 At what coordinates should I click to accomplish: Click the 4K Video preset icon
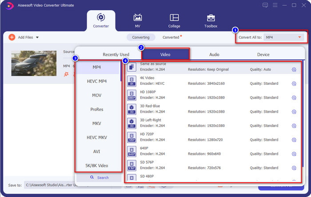point(132,81)
